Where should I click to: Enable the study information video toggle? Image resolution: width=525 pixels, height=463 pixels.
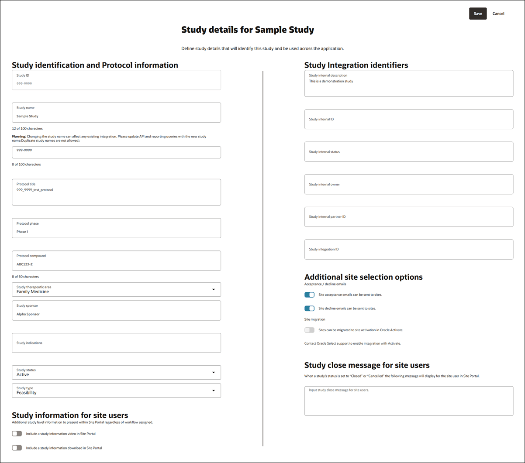pos(17,433)
